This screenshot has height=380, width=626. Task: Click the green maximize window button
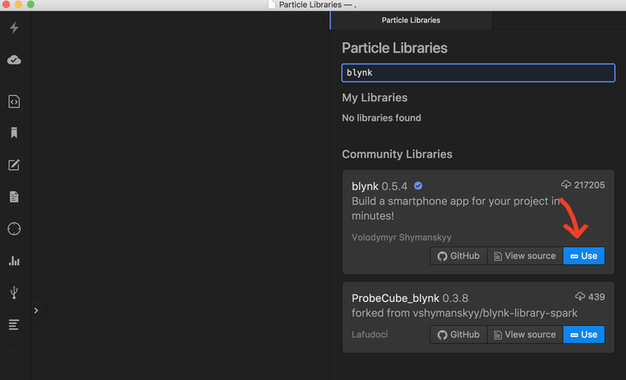(31, 4)
